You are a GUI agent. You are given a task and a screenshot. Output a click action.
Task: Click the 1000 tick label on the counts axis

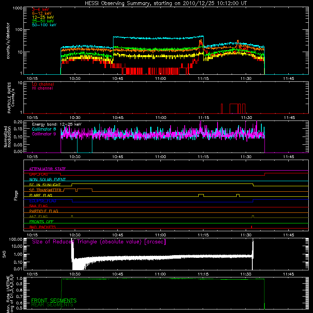(17, 8)
